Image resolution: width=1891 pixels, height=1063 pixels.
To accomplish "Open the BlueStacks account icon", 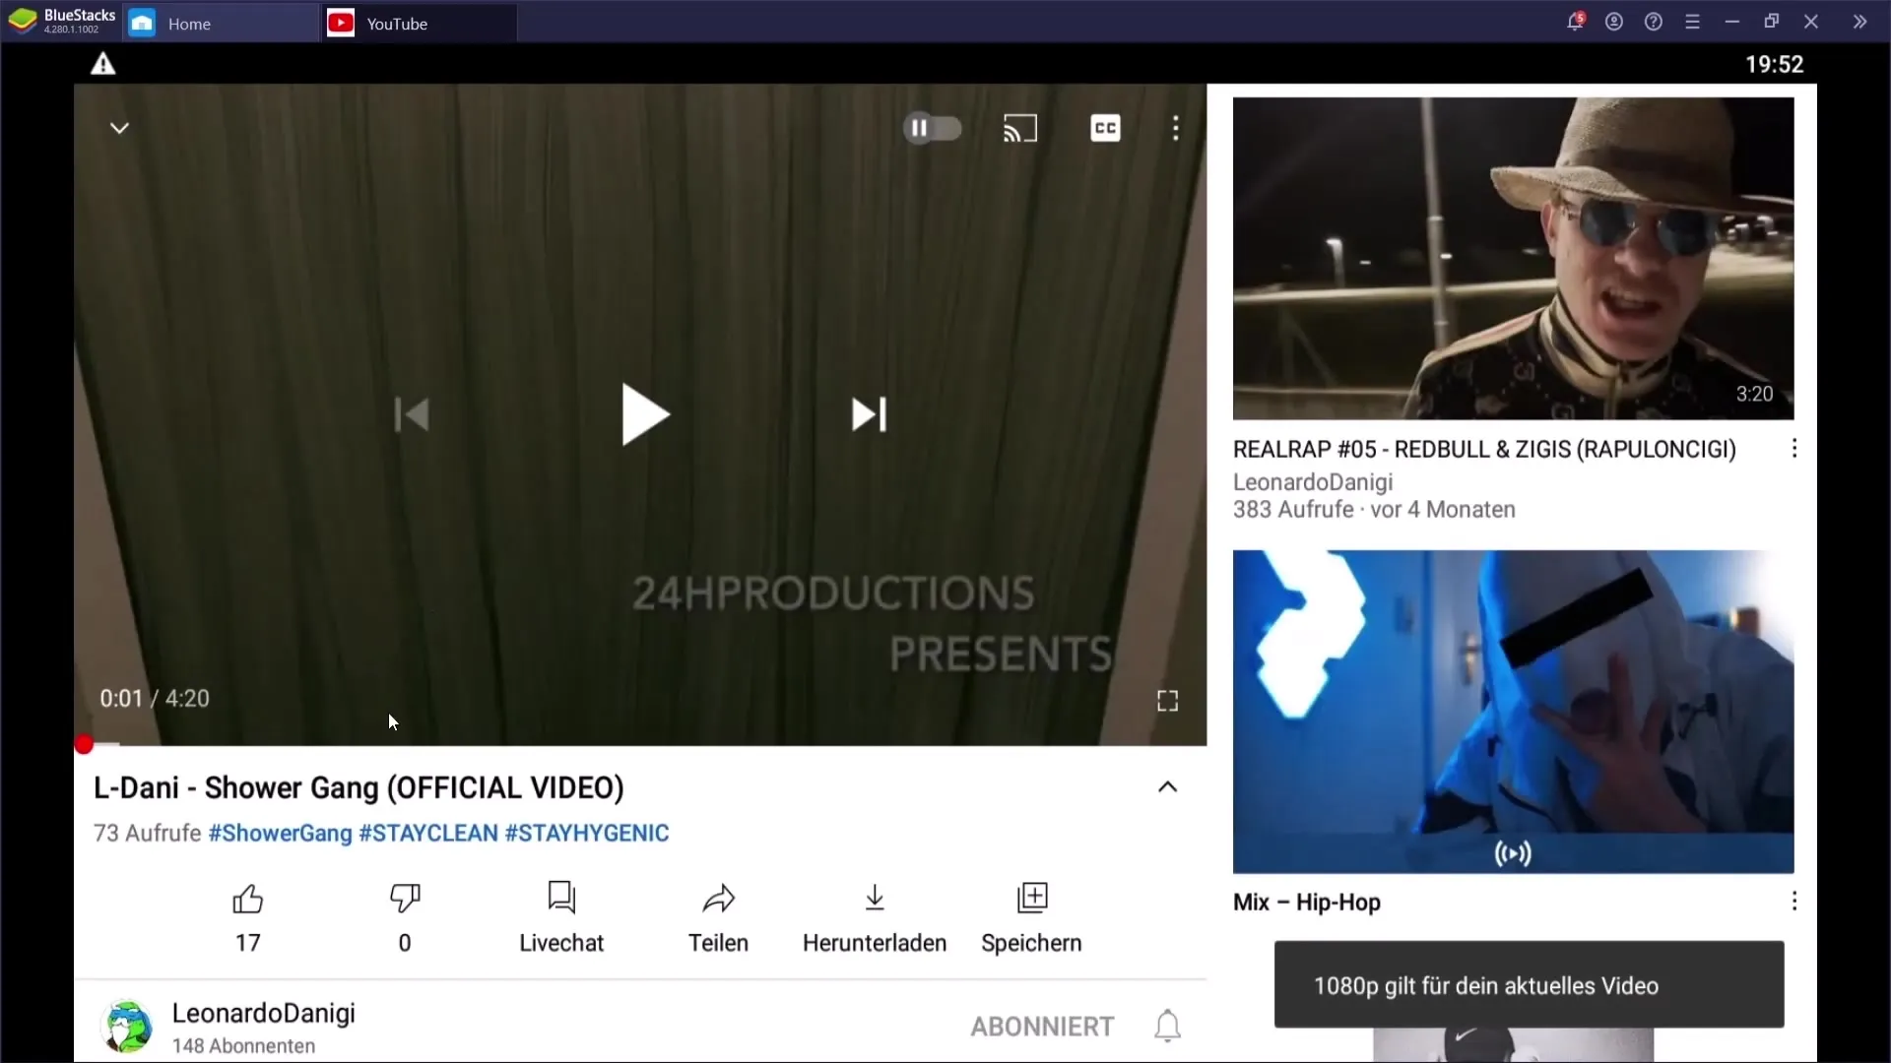I will click(x=1614, y=22).
